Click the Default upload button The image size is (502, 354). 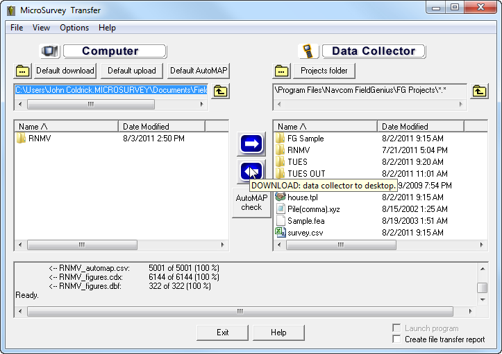pyautogui.click(x=132, y=71)
